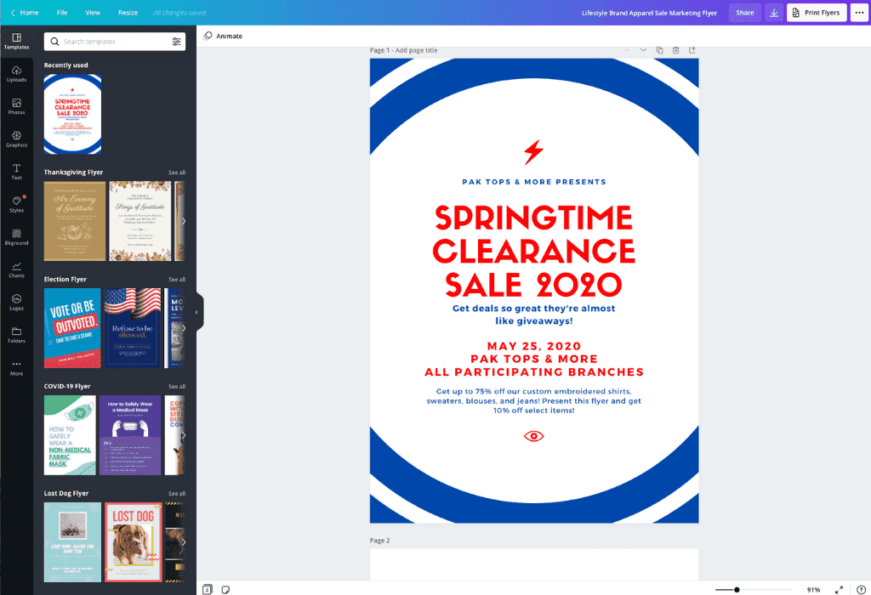The height and width of the screenshot is (595, 871).
Task: Add a new page above using the add icon
Action: pyautogui.click(x=693, y=50)
